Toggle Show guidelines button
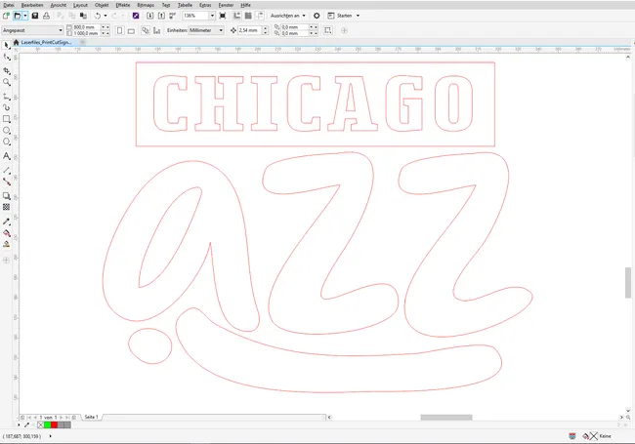 [260, 16]
